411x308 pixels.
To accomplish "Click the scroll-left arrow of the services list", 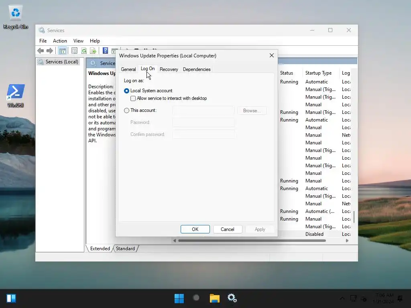I will pos(175,241).
